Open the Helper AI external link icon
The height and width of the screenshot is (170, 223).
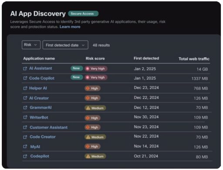25,88
